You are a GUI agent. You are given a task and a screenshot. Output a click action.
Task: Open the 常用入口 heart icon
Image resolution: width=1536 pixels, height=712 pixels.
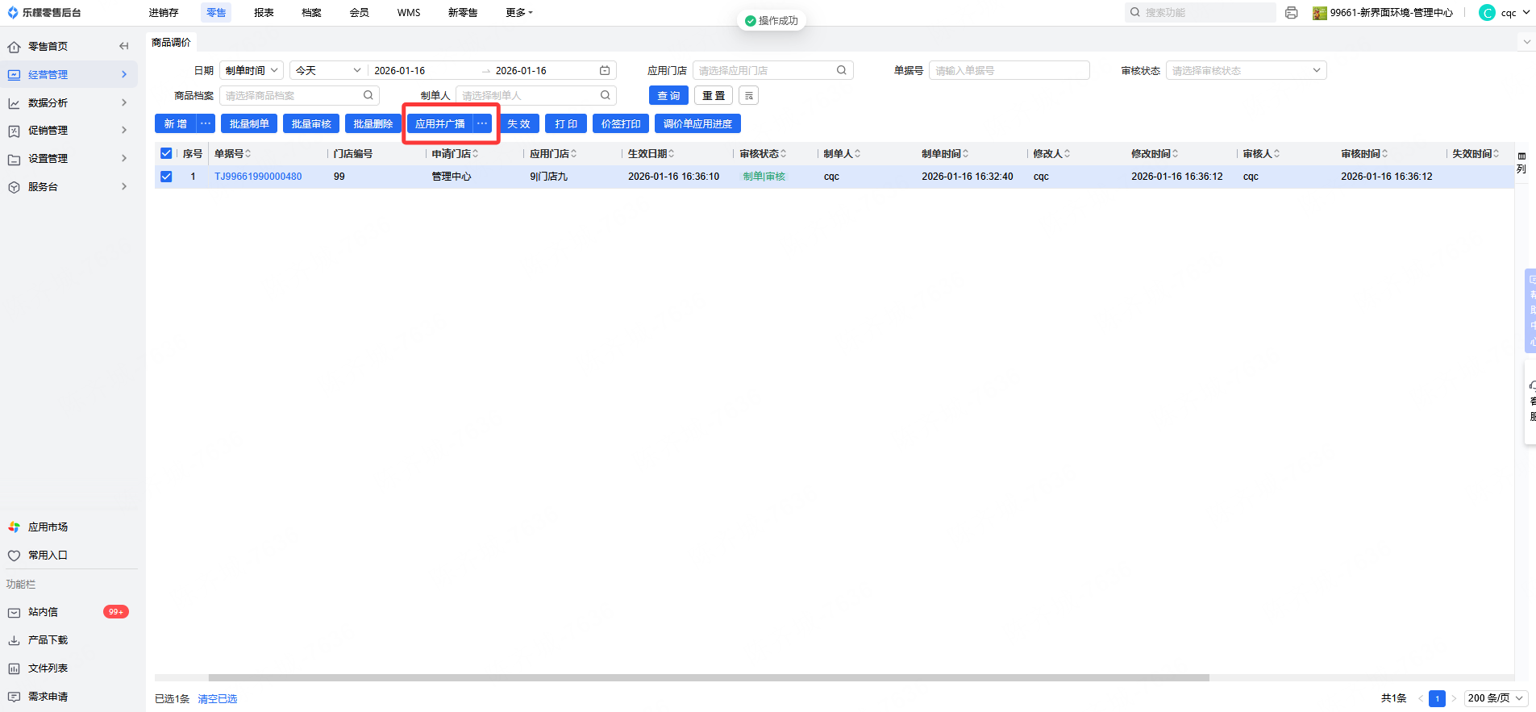(14, 556)
